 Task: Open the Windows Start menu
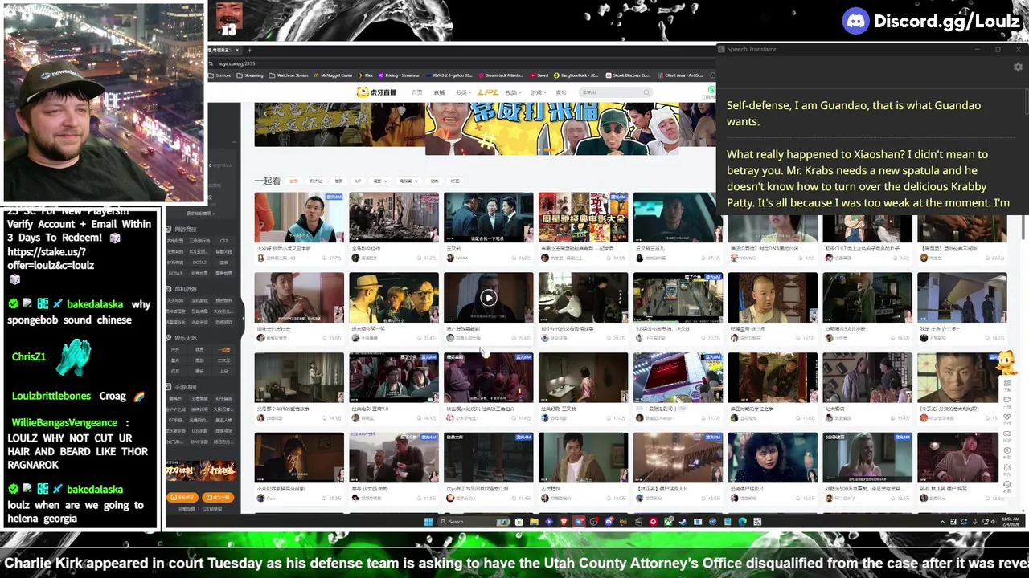(x=428, y=521)
